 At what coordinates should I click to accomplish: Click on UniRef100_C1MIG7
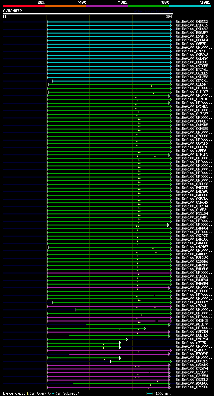(192, 92)
